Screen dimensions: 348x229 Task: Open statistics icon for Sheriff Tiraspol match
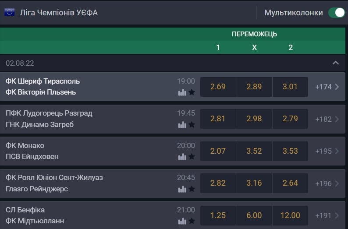click(x=182, y=92)
